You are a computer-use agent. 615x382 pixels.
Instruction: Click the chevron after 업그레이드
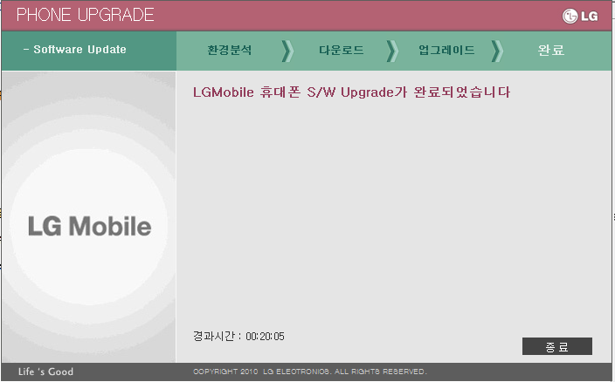[497, 51]
